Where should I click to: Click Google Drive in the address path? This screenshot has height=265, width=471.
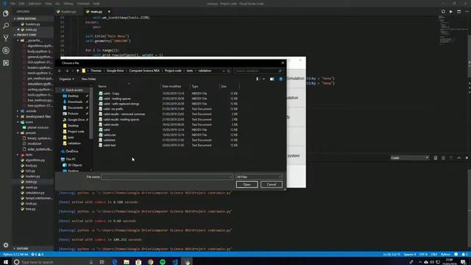pos(115,71)
